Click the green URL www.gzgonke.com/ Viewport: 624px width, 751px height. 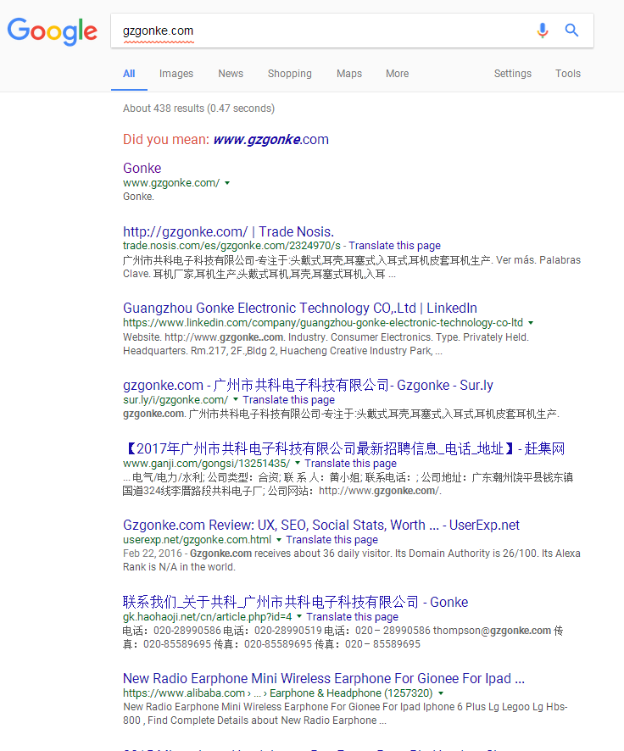click(x=171, y=183)
